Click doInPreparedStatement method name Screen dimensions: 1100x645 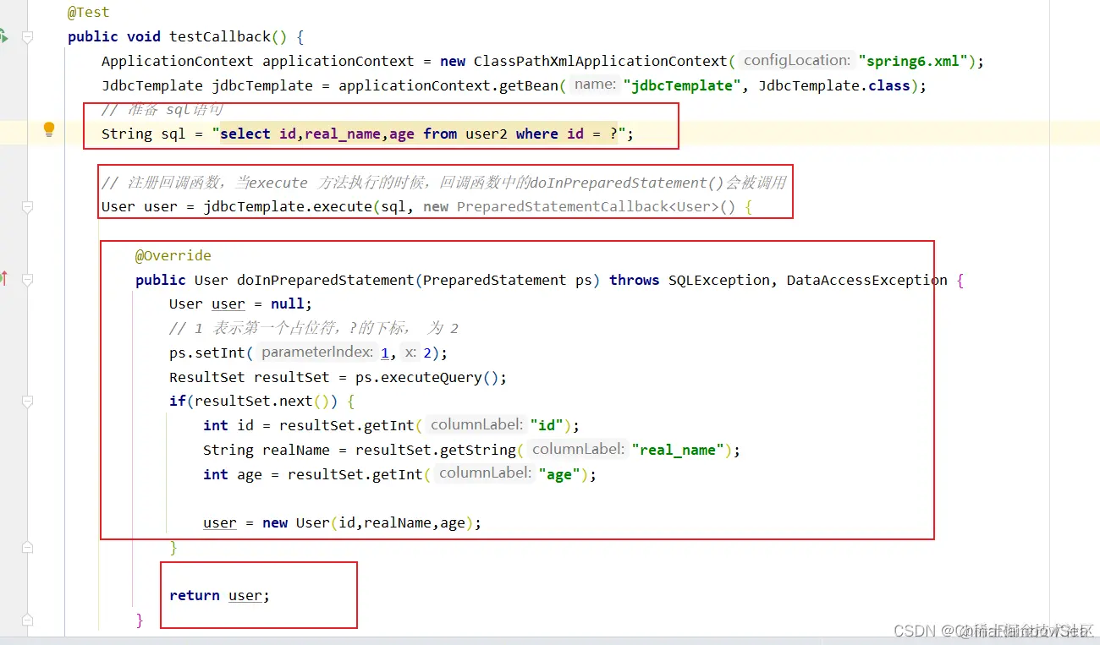pyautogui.click(x=326, y=280)
